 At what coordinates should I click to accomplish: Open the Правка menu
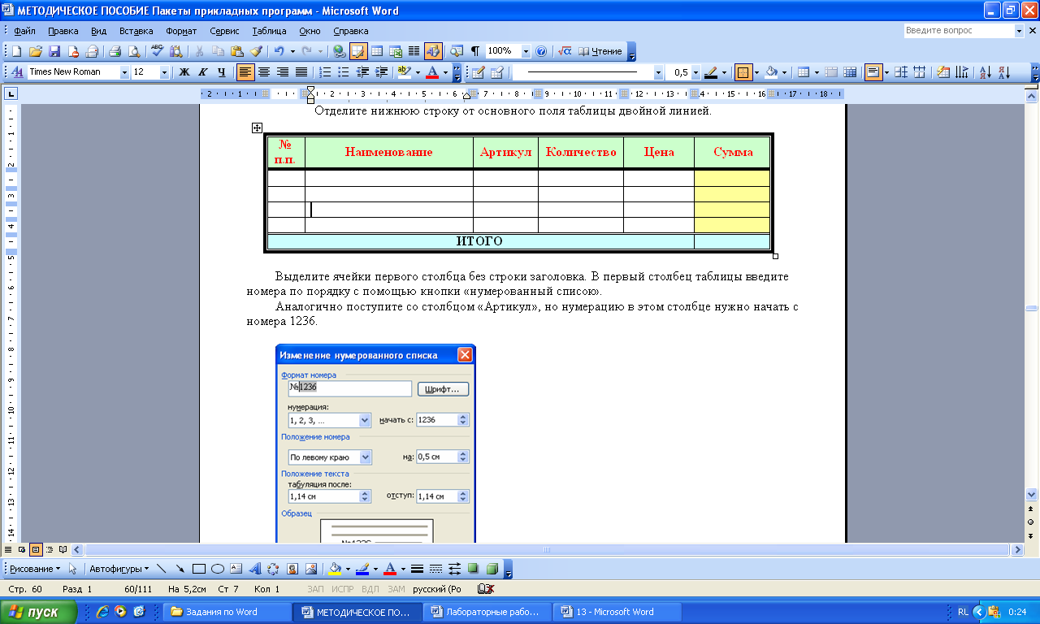63,31
